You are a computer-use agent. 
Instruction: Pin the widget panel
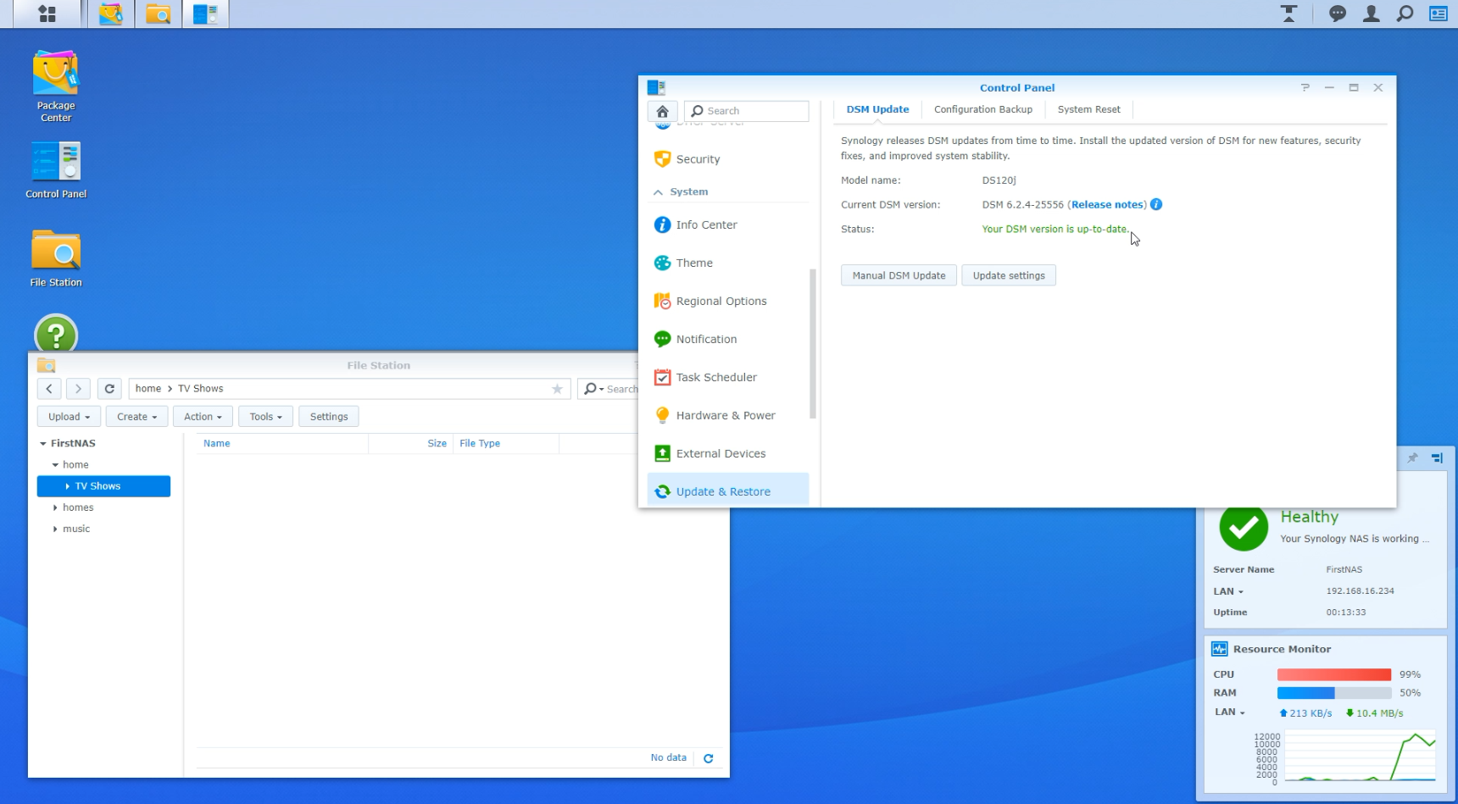coord(1412,457)
